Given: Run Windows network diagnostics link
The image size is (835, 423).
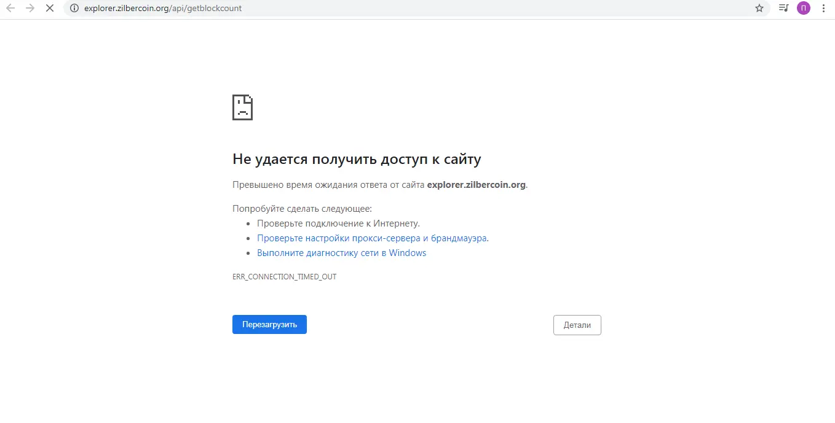Looking at the screenshot, I should click(x=341, y=253).
